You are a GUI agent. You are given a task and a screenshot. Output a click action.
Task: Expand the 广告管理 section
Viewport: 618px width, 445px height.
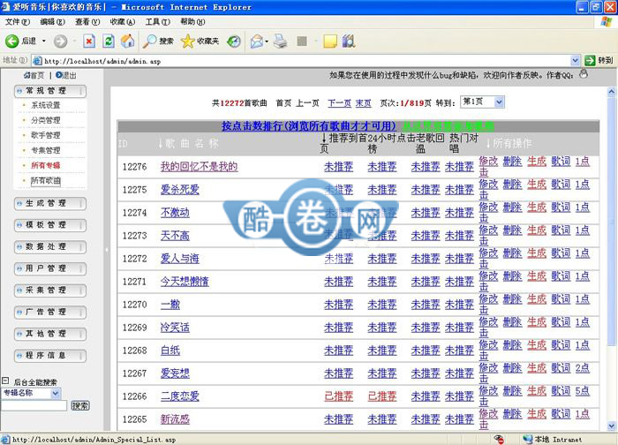pos(50,312)
